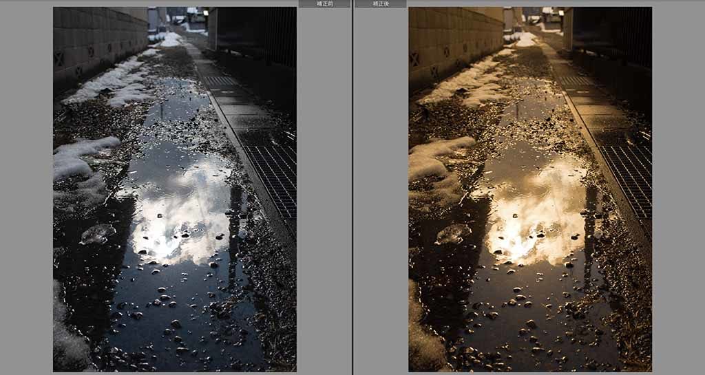Click the drain grate in the before photo
This screenshot has width=705, height=375.
[272, 172]
